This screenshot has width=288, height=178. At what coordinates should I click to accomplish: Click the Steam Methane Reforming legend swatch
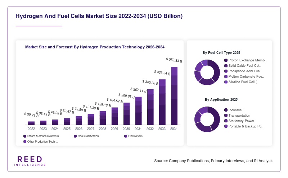click(x=25, y=136)
